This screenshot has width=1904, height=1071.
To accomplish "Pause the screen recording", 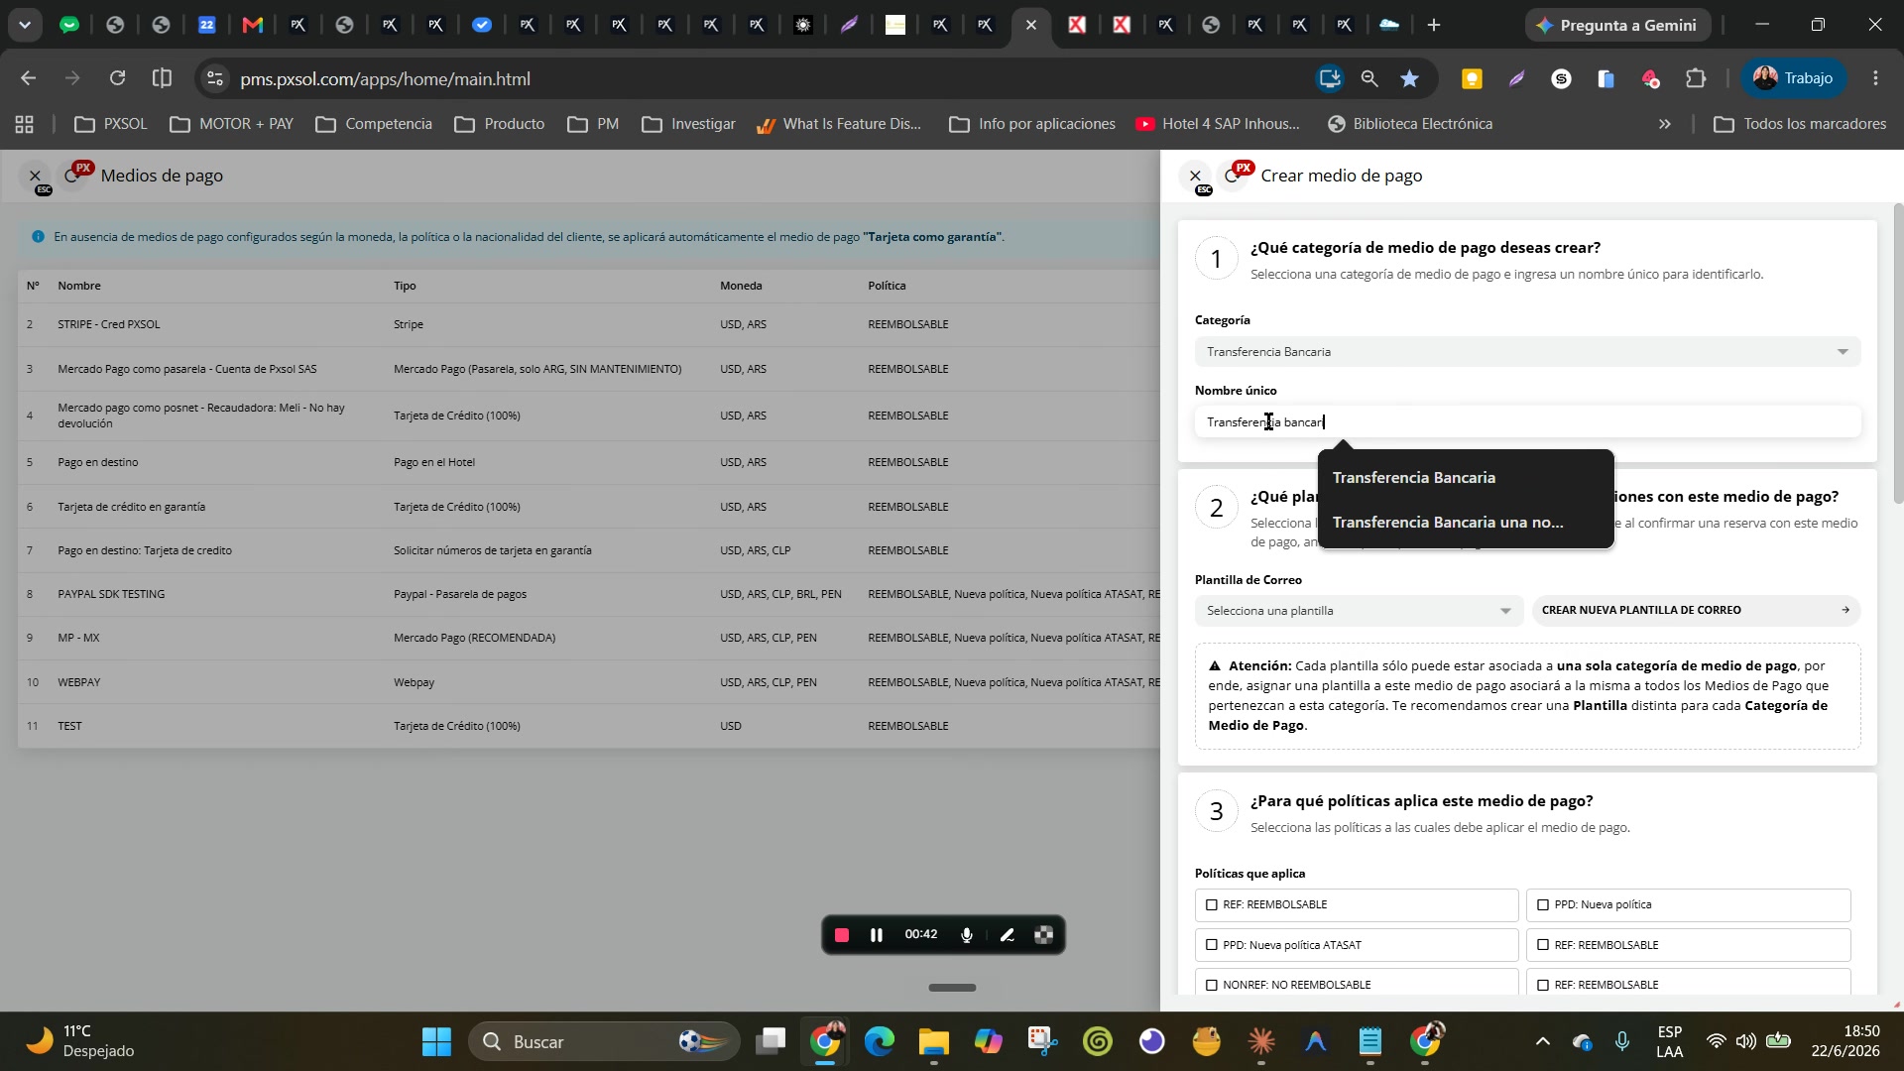I will click(877, 935).
